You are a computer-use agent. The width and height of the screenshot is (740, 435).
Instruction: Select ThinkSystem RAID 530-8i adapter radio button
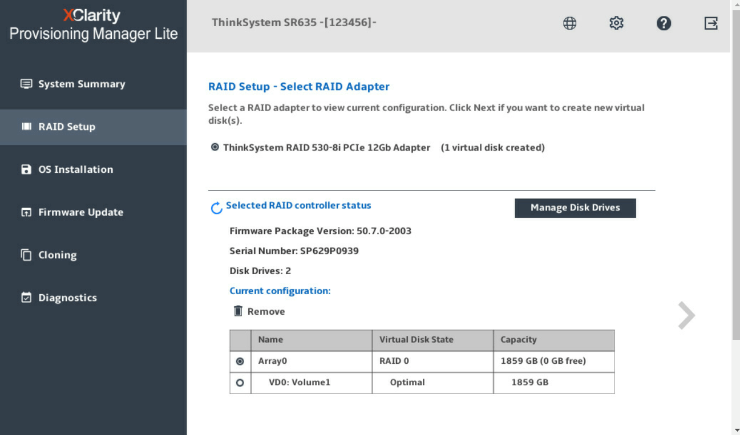(x=215, y=147)
